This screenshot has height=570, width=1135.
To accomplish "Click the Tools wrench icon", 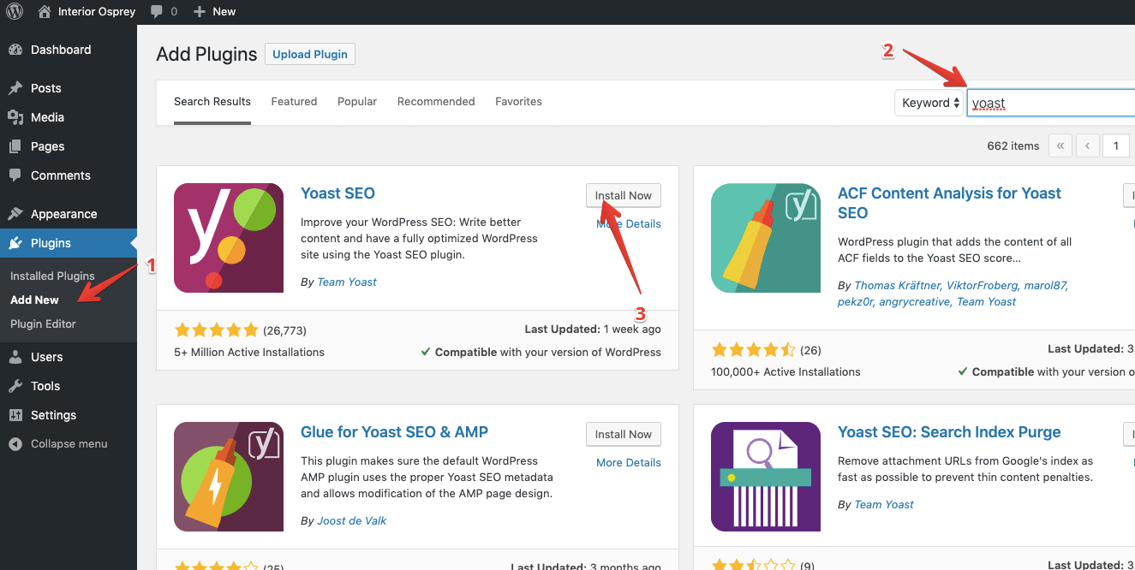I will point(15,386).
